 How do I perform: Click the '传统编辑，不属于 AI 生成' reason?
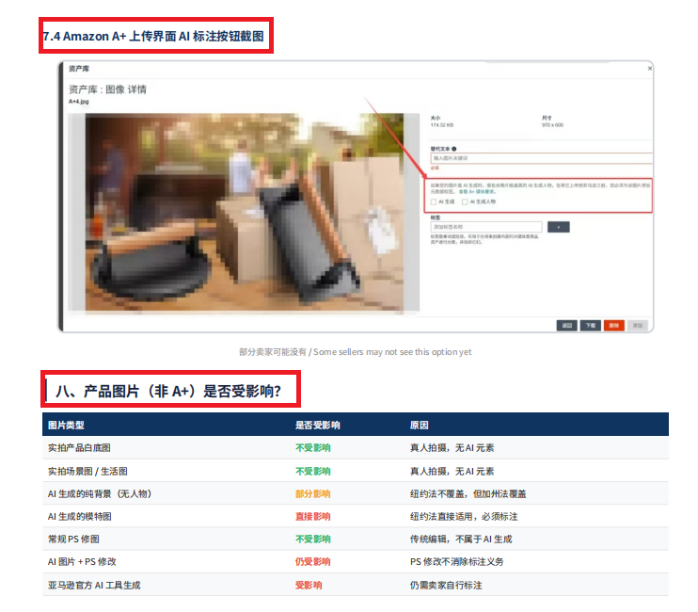461,539
